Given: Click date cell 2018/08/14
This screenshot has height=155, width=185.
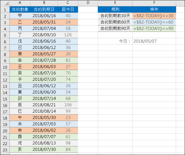Looking at the screenshot, I should coord(44,111).
